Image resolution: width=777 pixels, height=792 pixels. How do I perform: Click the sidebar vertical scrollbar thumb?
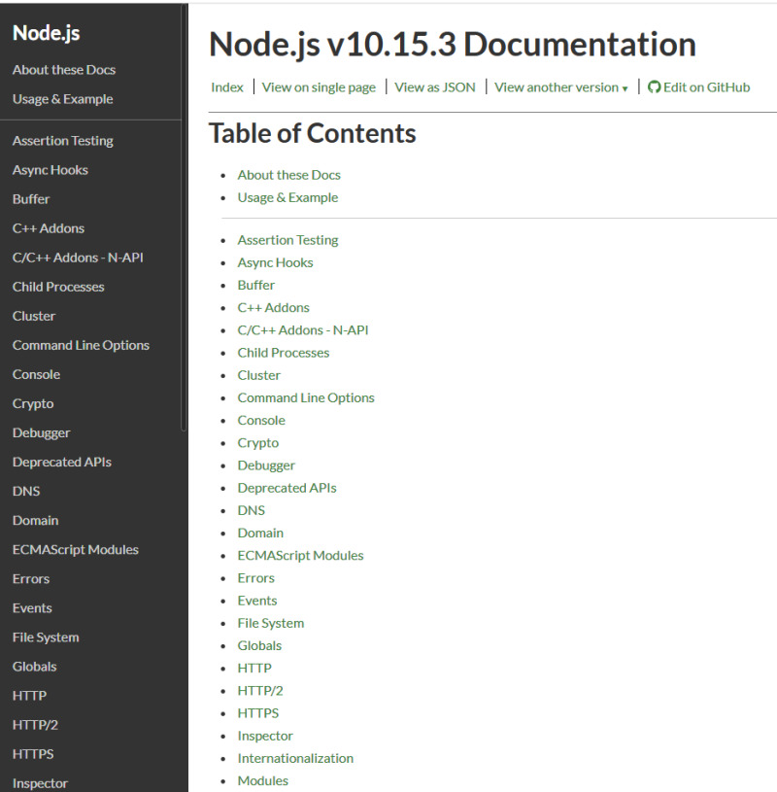[x=184, y=218]
